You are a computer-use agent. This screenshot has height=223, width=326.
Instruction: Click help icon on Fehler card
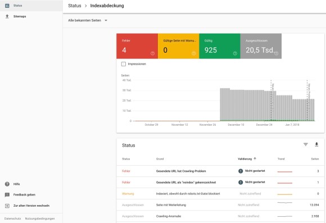point(152,53)
